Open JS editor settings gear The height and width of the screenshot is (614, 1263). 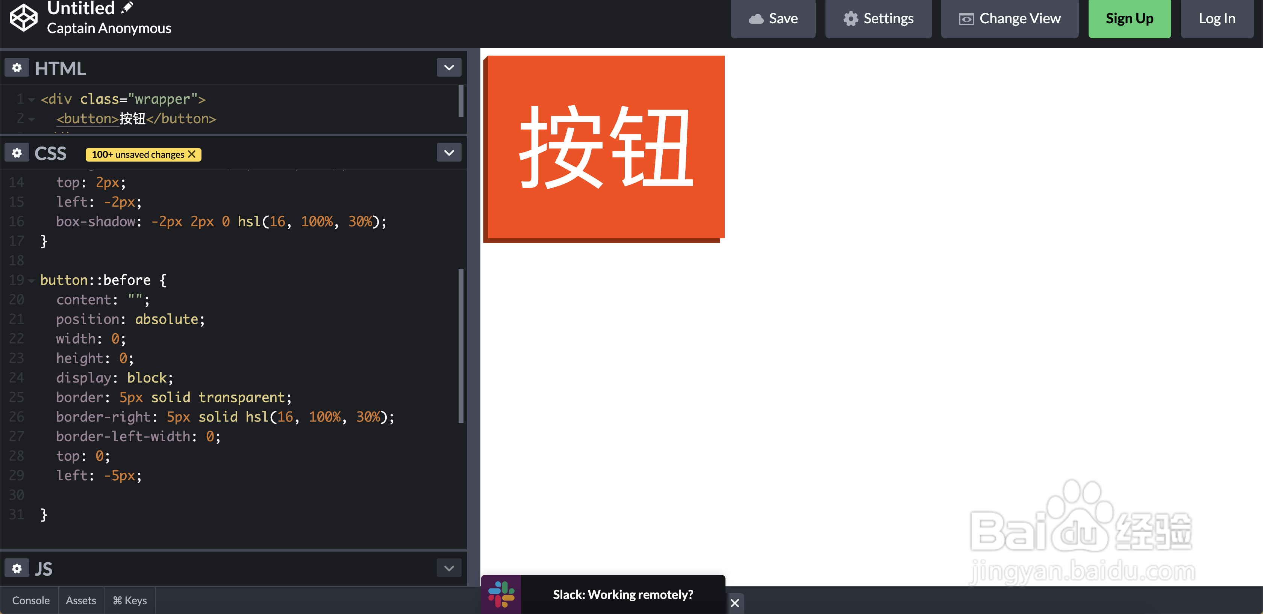17,569
